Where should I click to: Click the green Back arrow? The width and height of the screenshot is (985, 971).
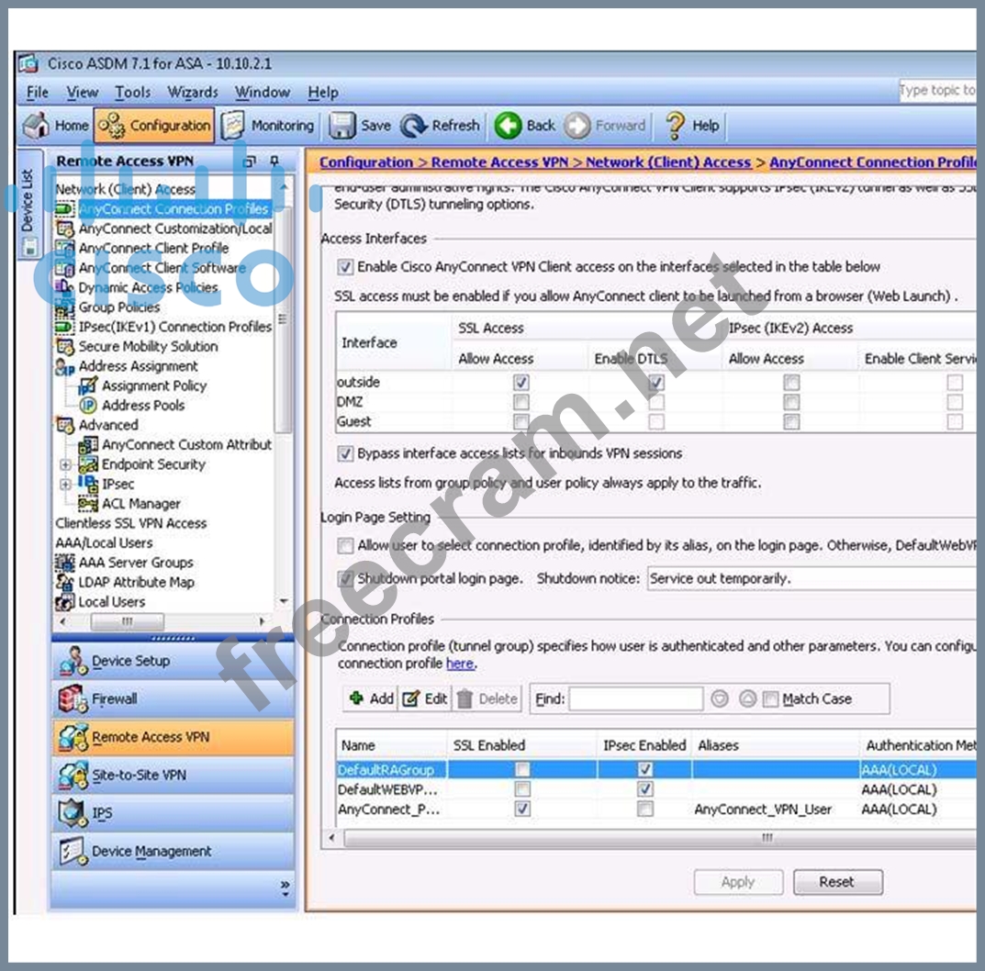508,126
